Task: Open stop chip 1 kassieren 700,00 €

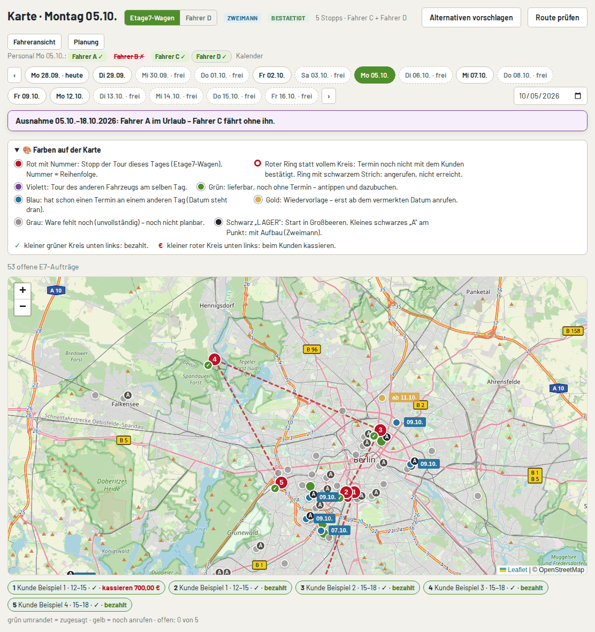Action: (87, 588)
